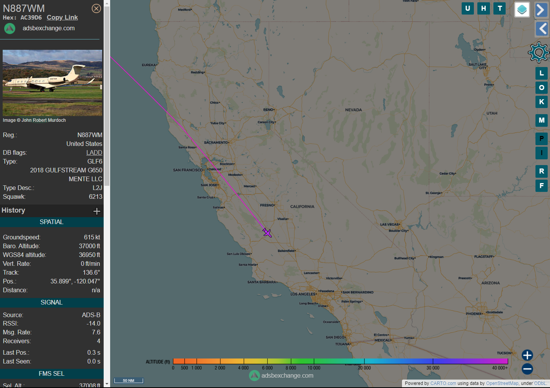
Task: Click the right chevron arrow button
Action: tap(541, 10)
